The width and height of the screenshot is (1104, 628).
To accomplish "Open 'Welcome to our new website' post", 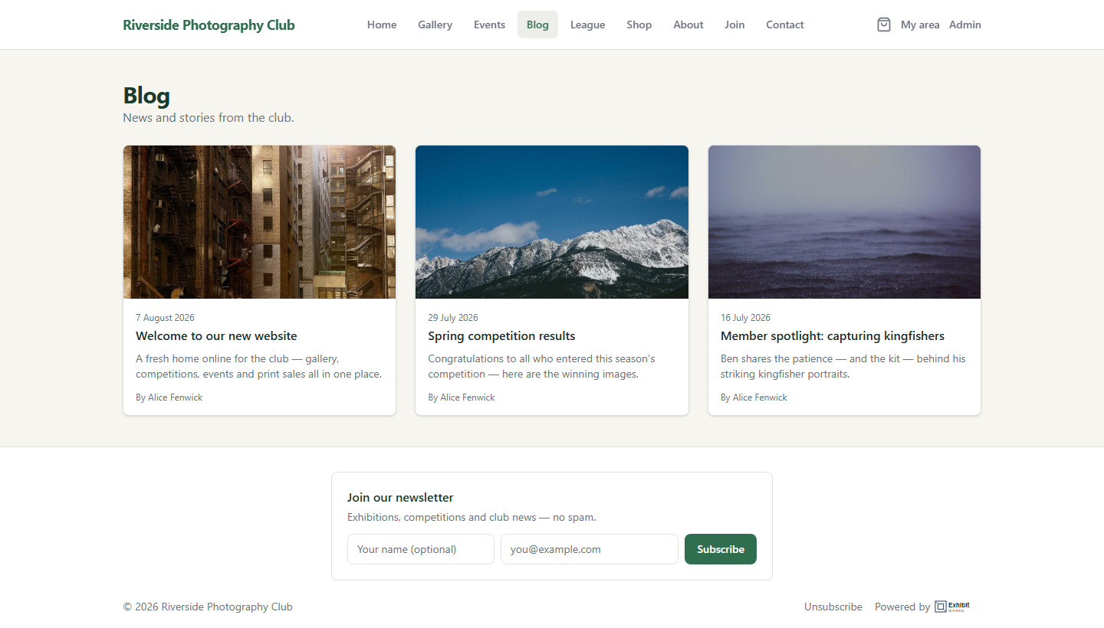I will coord(216,335).
